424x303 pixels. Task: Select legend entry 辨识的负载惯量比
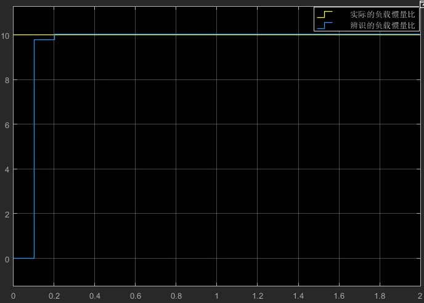pyautogui.click(x=382, y=25)
